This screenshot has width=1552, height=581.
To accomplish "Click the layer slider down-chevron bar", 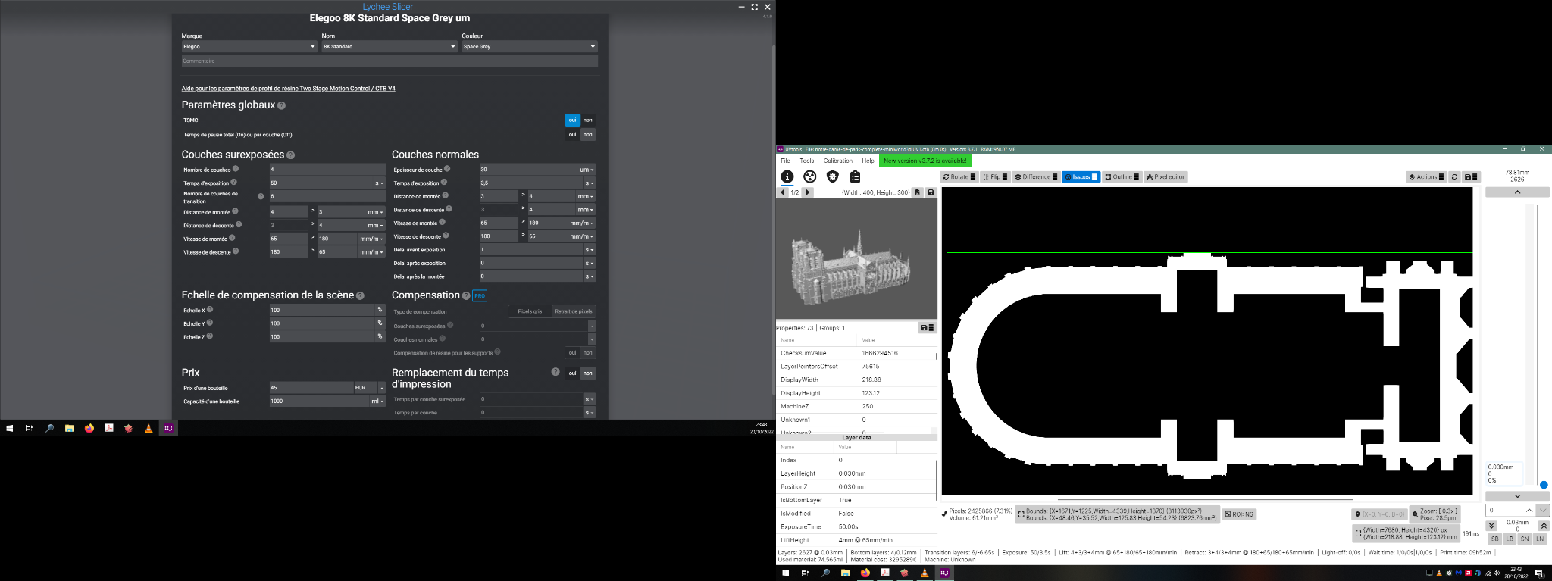I will (x=1517, y=496).
